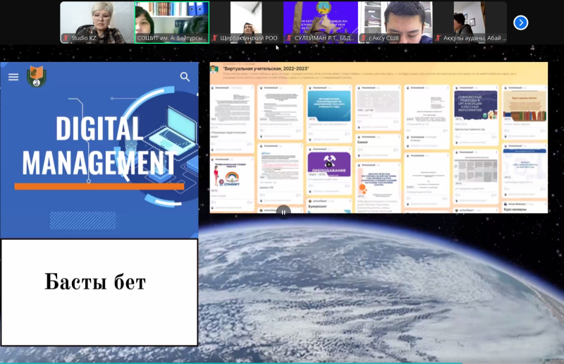Click muted mic icon beside СУЛЕЙМАН Р.Т.

pos(290,38)
